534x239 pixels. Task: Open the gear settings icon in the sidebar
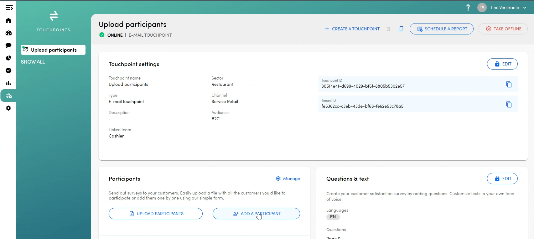(x=8, y=108)
